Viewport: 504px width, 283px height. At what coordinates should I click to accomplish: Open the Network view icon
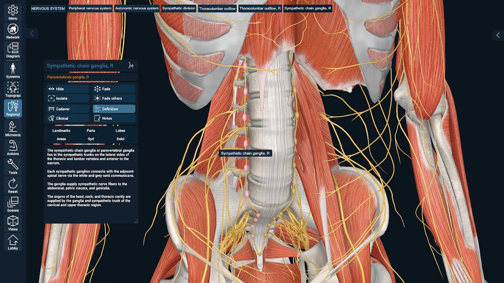coord(13,30)
